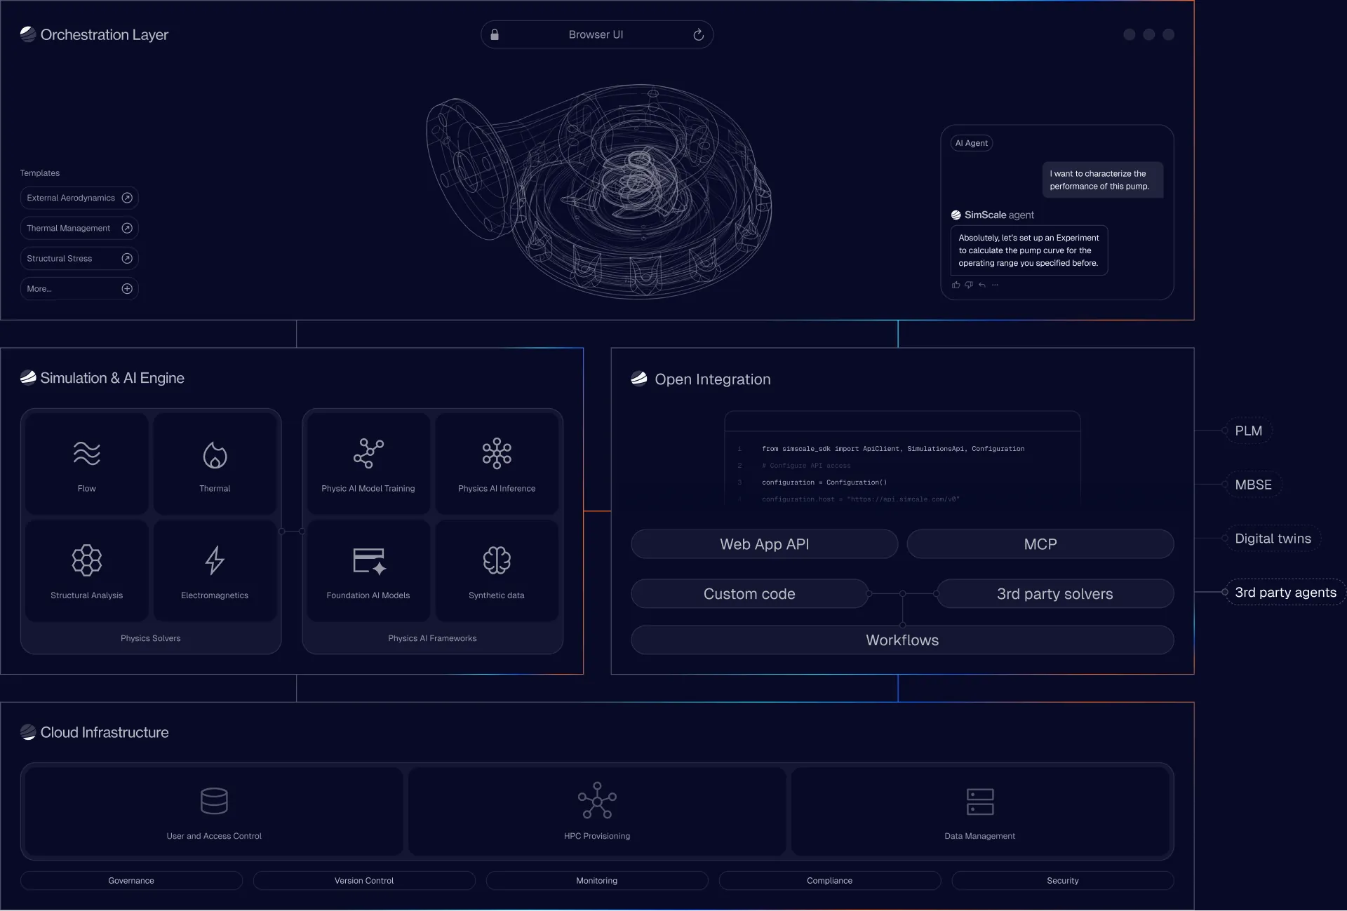1347x911 pixels.
Task: Select the Web App API pill
Action: click(765, 544)
